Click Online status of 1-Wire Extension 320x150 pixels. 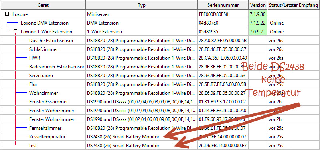pos(277,32)
